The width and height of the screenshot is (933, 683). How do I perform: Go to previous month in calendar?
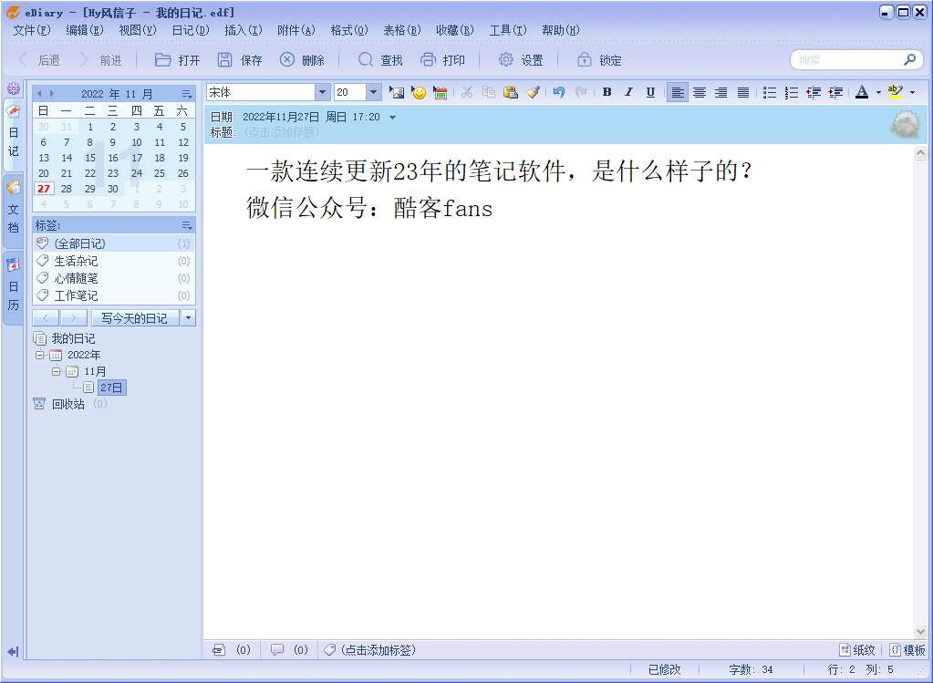(x=39, y=93)
